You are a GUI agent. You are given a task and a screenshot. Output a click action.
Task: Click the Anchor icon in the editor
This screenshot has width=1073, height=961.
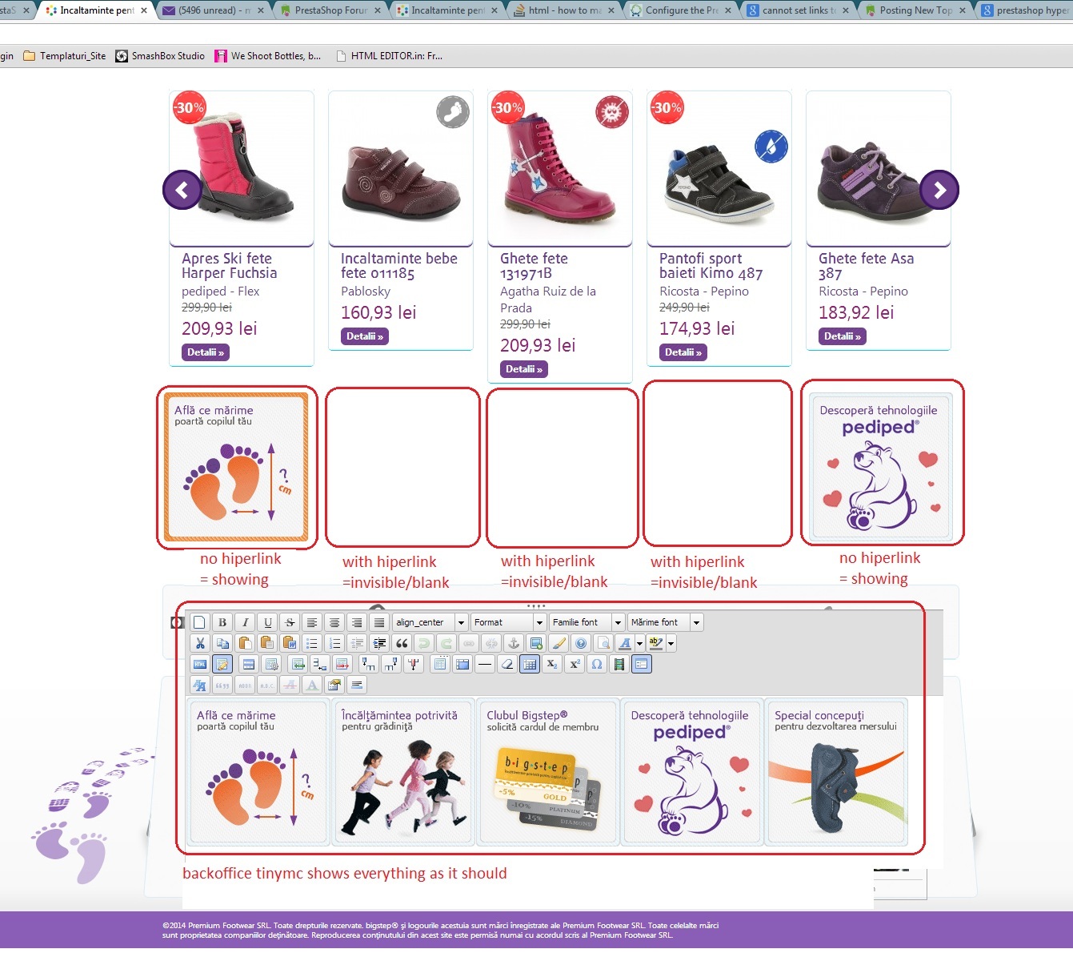point(514,643)
